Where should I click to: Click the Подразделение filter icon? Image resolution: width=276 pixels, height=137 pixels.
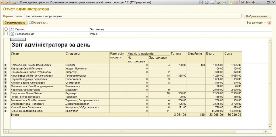tap(12, 34)
